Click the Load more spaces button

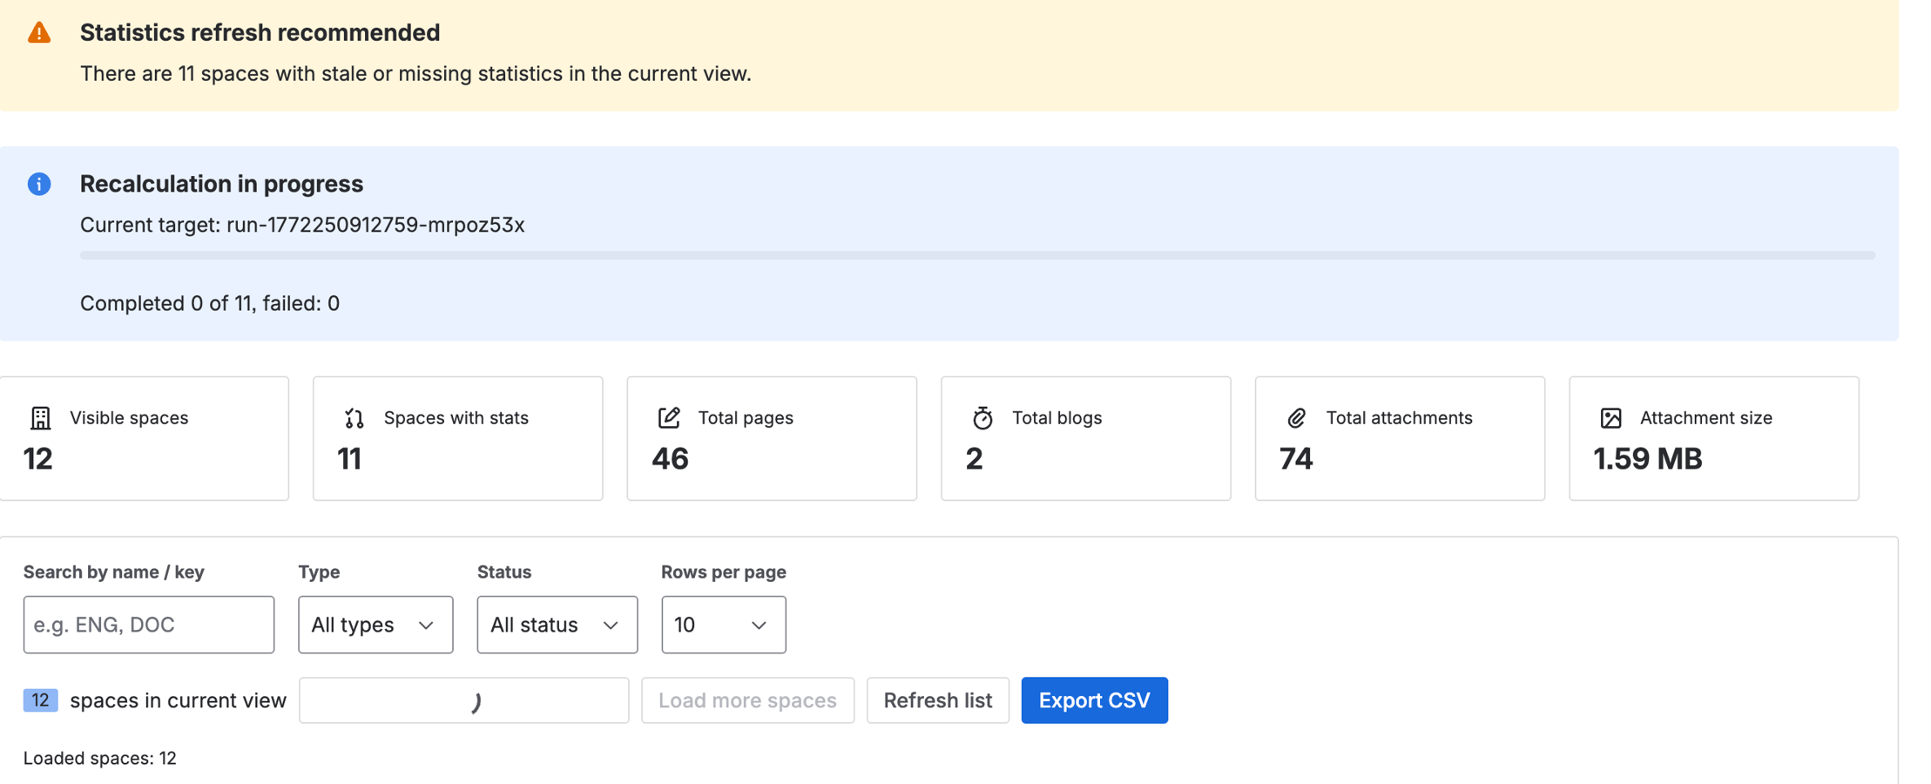point(747,700)
